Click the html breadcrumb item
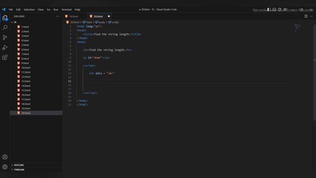 87,22
